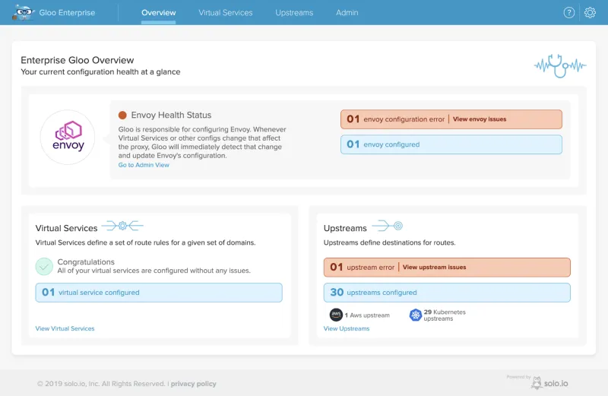
Task: Open the Admin tab
Action: pyautogui.click(x=347, y=12)
